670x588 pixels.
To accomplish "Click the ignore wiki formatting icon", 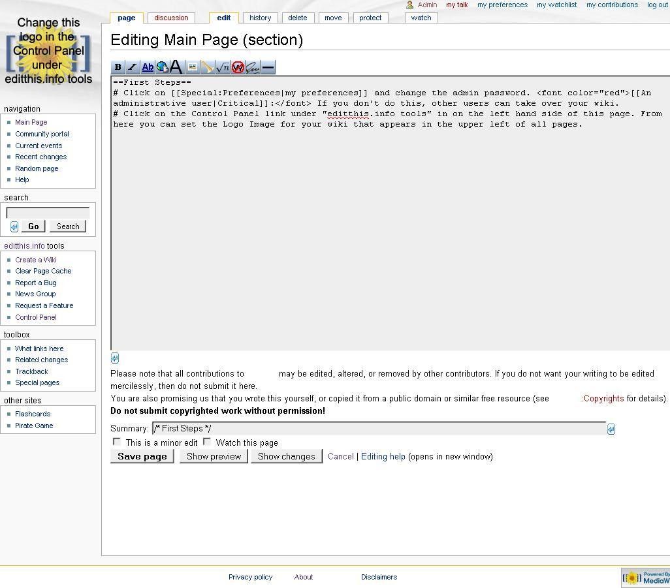I will [238, 67].
